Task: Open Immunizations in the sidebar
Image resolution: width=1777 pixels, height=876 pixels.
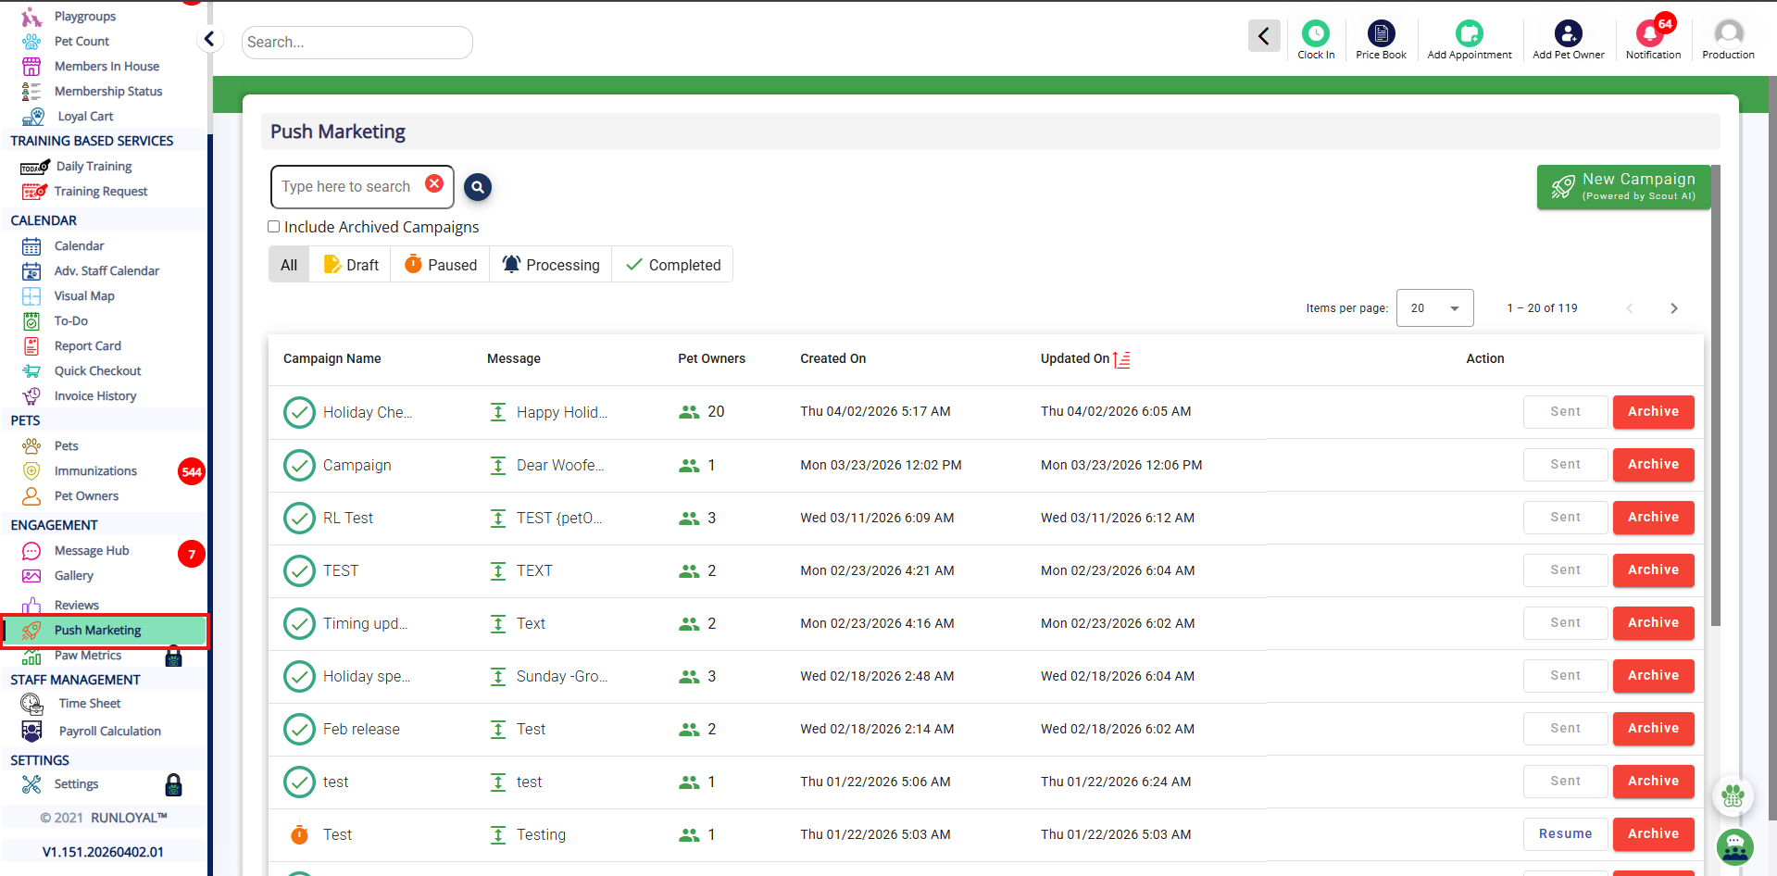Action: pyautogui.click(x=95, y=471)
